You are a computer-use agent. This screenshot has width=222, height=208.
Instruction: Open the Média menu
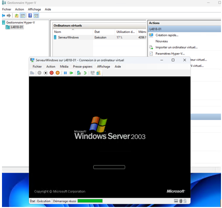pos(64,66)
